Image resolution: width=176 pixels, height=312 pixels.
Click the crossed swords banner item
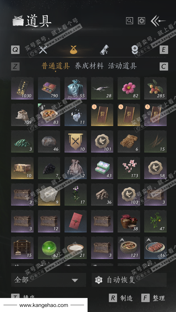(76, 141)
